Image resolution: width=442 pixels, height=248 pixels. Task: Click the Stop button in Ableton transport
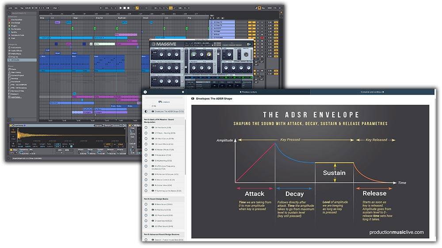pos(125,8)
